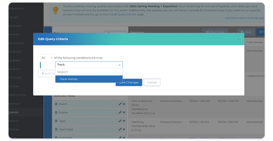Click the '3/27/24, 1:00 PM' start date cell
Screen dimensions: 273x141
point(199,122)
